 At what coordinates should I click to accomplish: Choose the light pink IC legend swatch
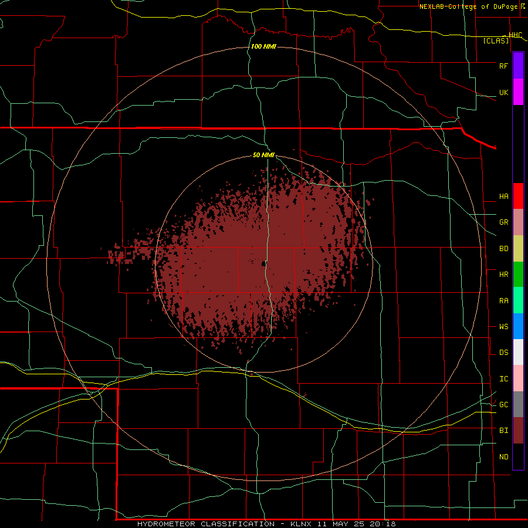518,378
